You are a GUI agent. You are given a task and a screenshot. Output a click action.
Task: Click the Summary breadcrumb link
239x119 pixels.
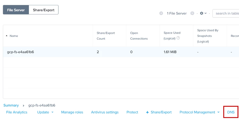[11, 105]
